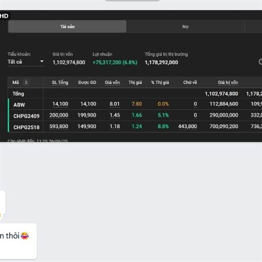
Task: Click the Thị giá column header
Action: pyautogui.click(x=135, y=83)
